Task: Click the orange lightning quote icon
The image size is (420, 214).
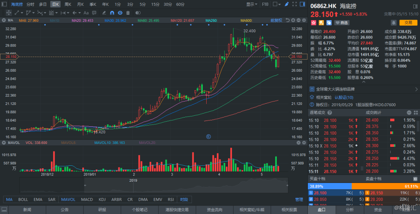Action: 321,23
